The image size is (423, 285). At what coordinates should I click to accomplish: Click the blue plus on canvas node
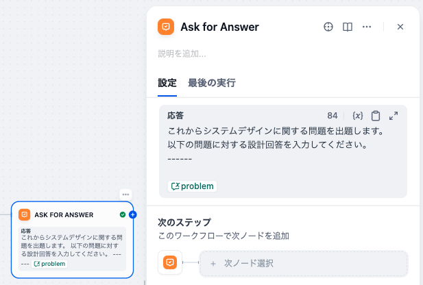[132, 214]
